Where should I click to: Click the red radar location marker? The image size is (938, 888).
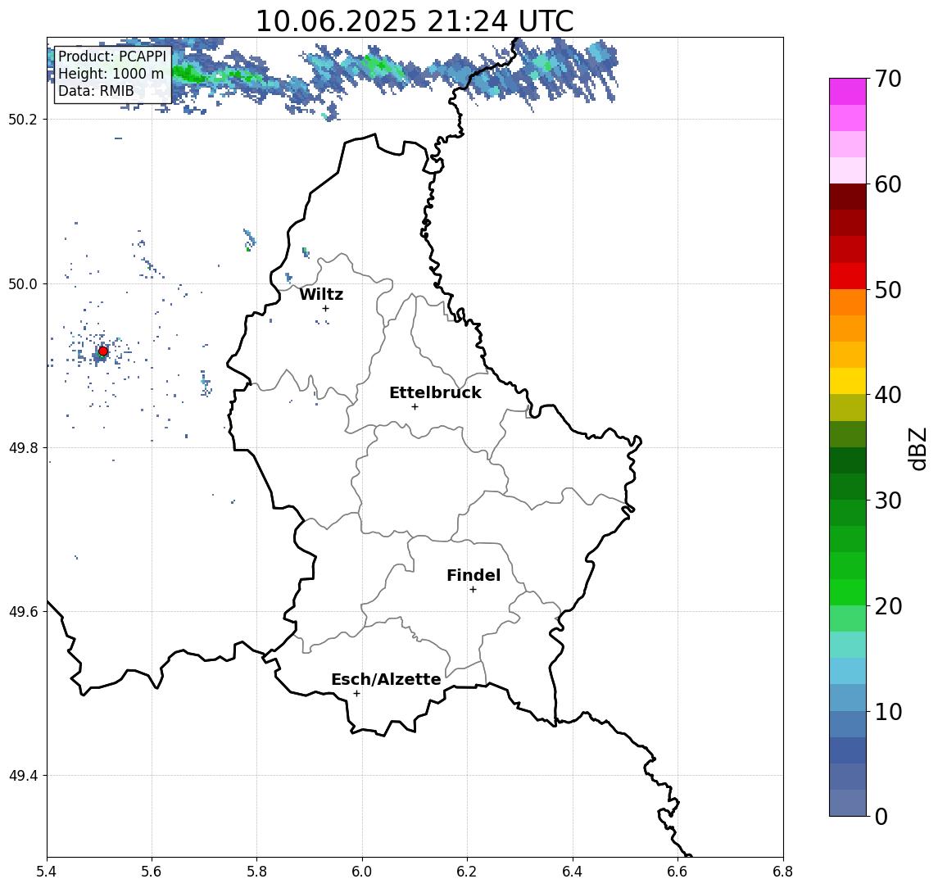(103, 351)
